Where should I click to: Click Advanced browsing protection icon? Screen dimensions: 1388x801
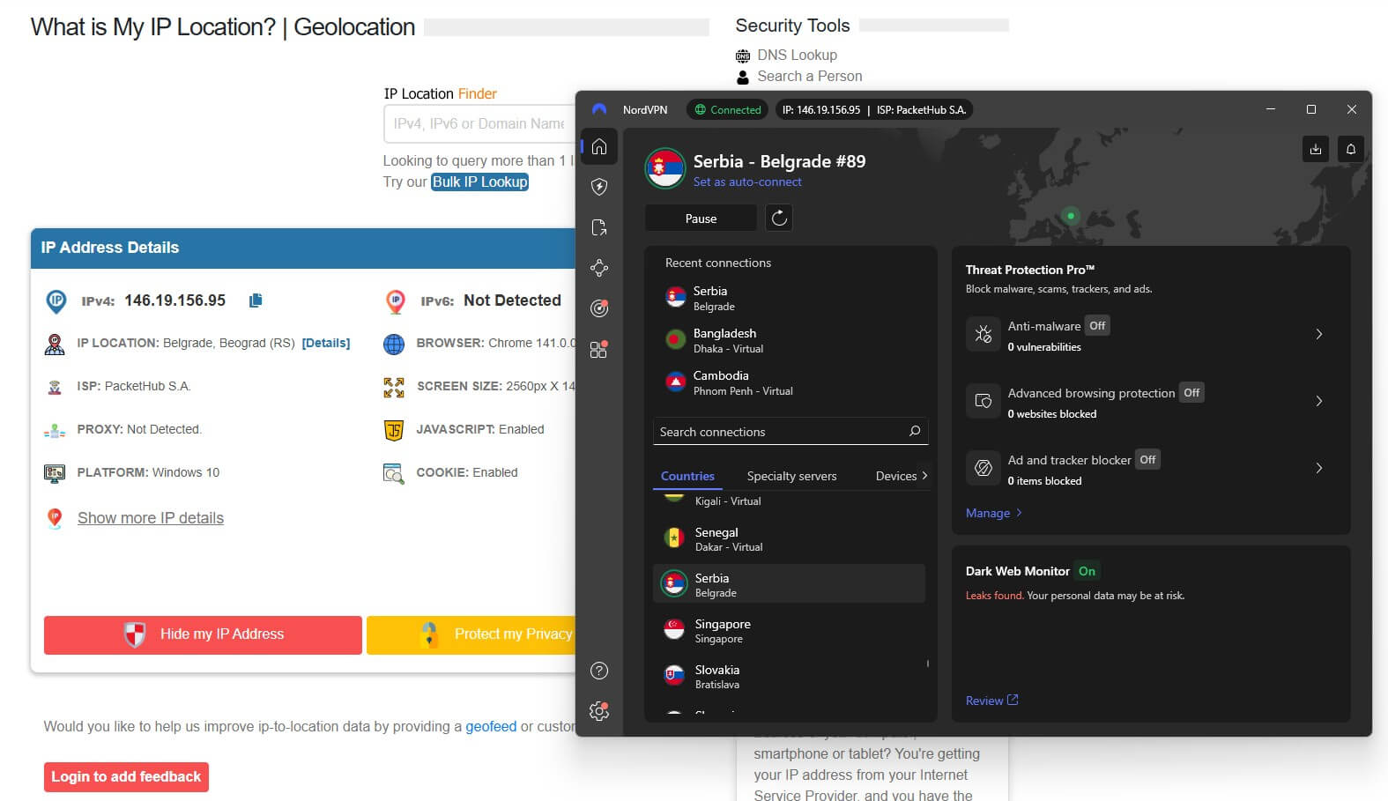pyautogui.click(x=983, y=401)
